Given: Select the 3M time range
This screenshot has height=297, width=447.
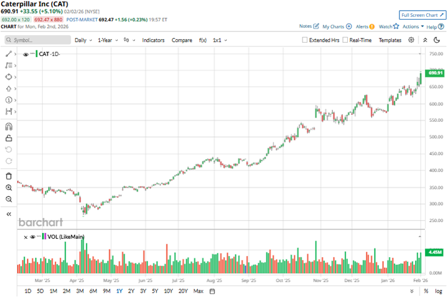Looking at the screenshot, I should tap(80, 291).
